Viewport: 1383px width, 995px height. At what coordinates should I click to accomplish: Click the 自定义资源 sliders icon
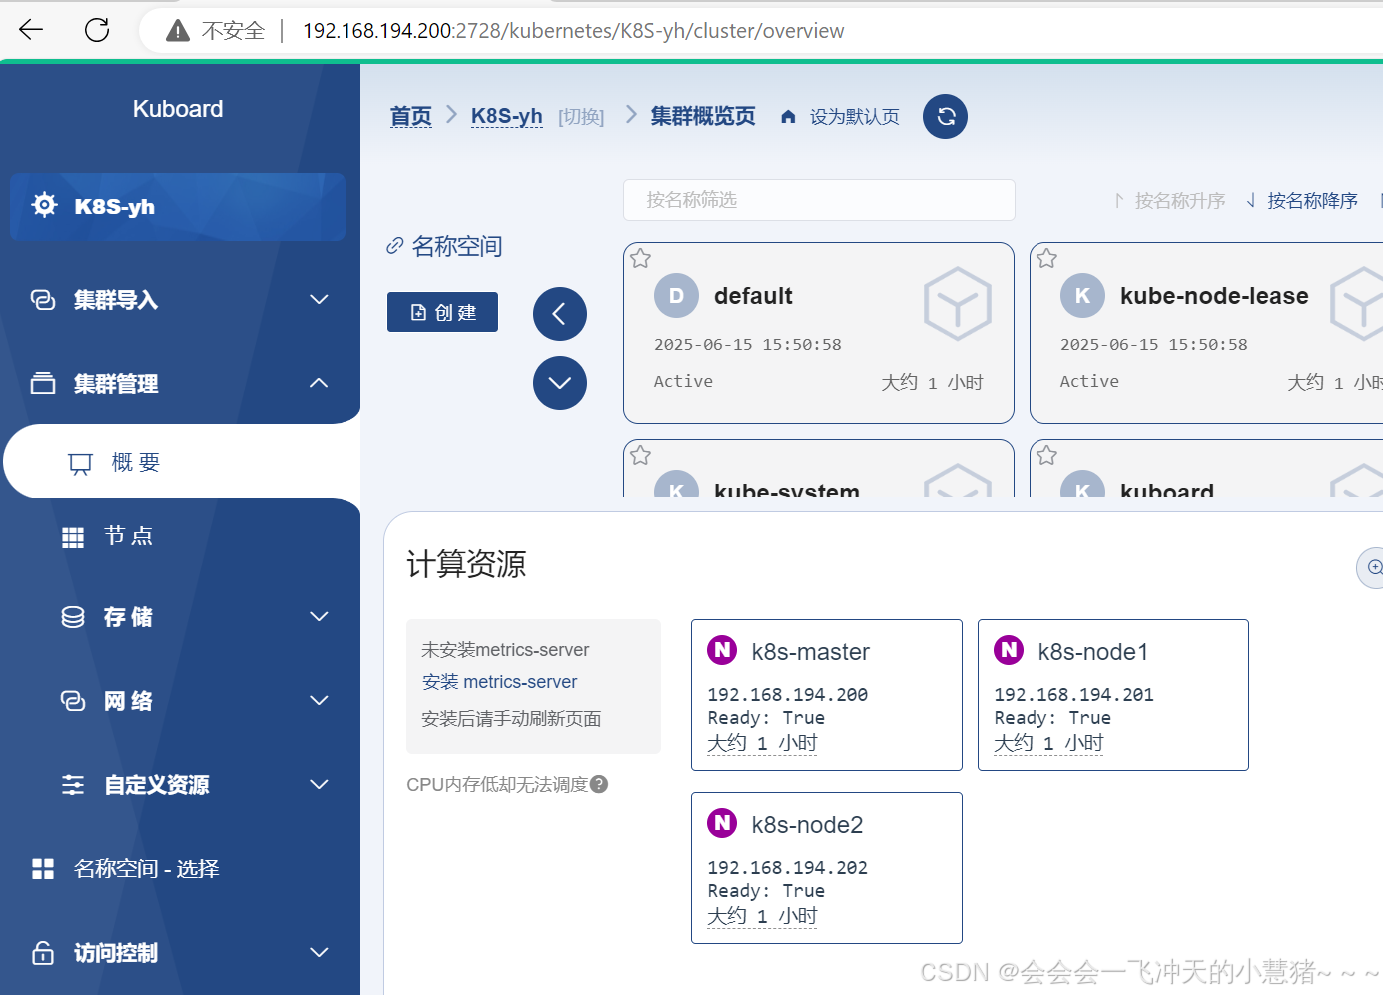pyautogui.click(x=73, y=785)
